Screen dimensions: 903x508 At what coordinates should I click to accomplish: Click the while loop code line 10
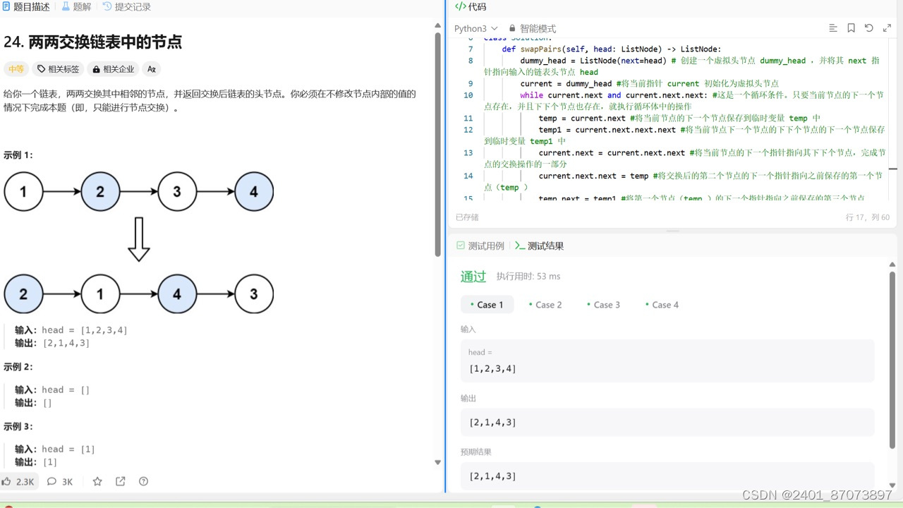684,101
